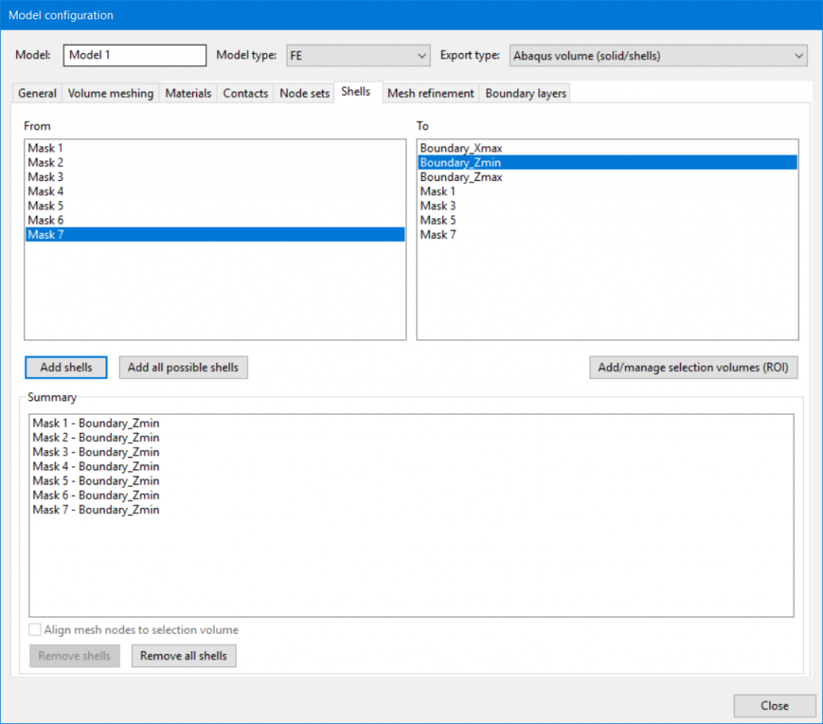Select Boundary_Zmax in To list
This screenshot has height=724, width=823.
pos(608,177)
